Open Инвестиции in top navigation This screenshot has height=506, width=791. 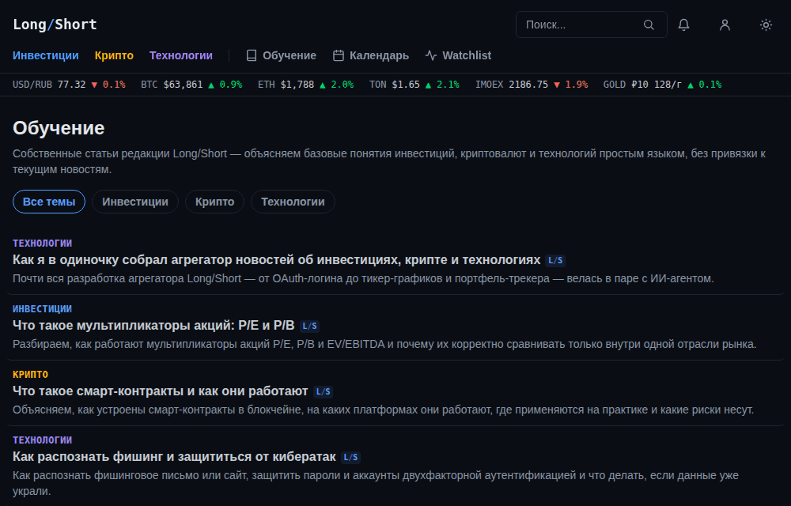tap(45, 55)
